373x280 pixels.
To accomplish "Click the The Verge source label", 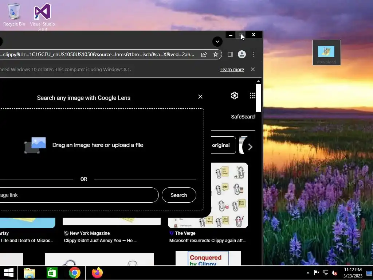I will pos(185,233).
